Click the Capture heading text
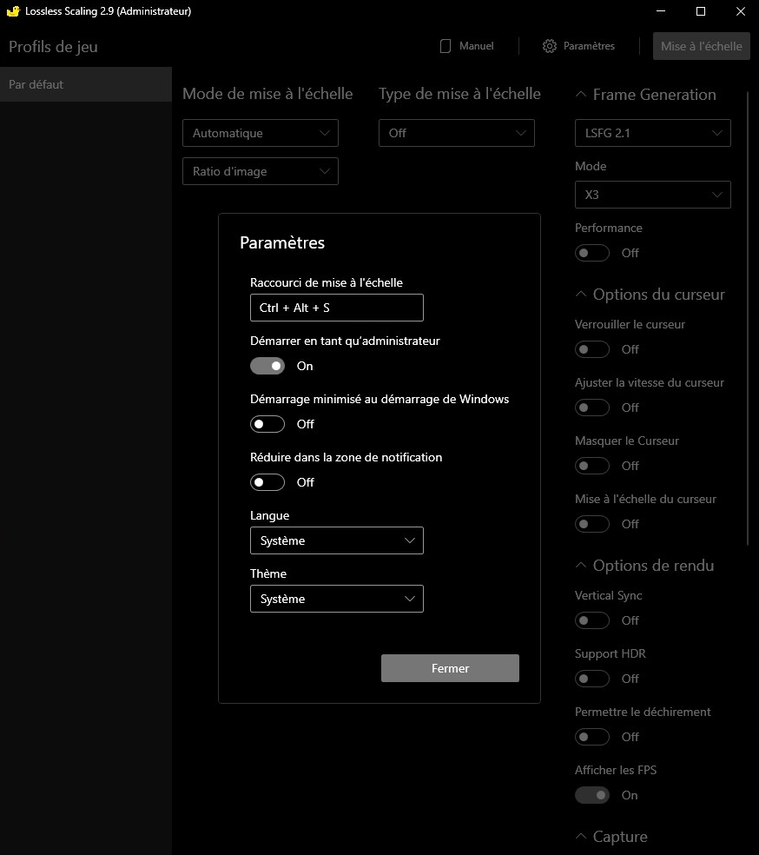The height and width of the screenshot is (855, 759). (620, 837)
